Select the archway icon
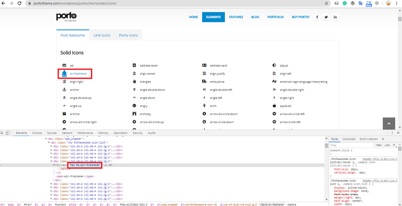The width and height of the screenshot is (402, 206). (134, 114)
